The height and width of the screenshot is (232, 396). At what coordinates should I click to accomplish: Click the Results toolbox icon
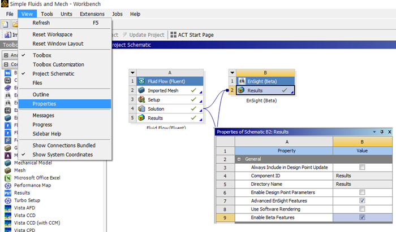pos(8,193)
